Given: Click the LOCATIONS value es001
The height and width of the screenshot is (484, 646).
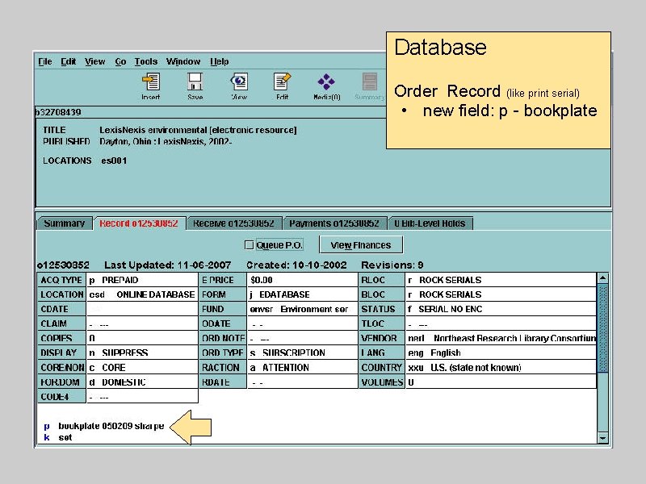Looking at the screenshot, I should click(114, 161).
